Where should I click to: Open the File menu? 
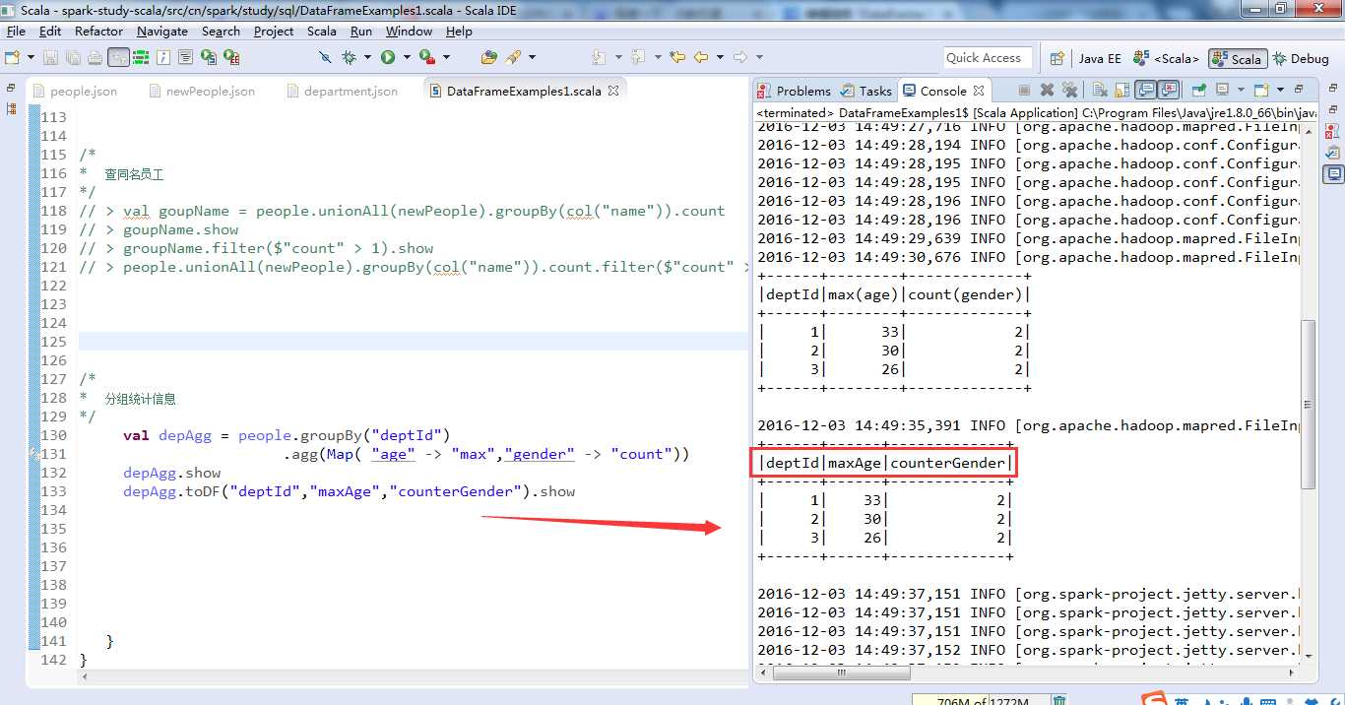tap(16, 31)
